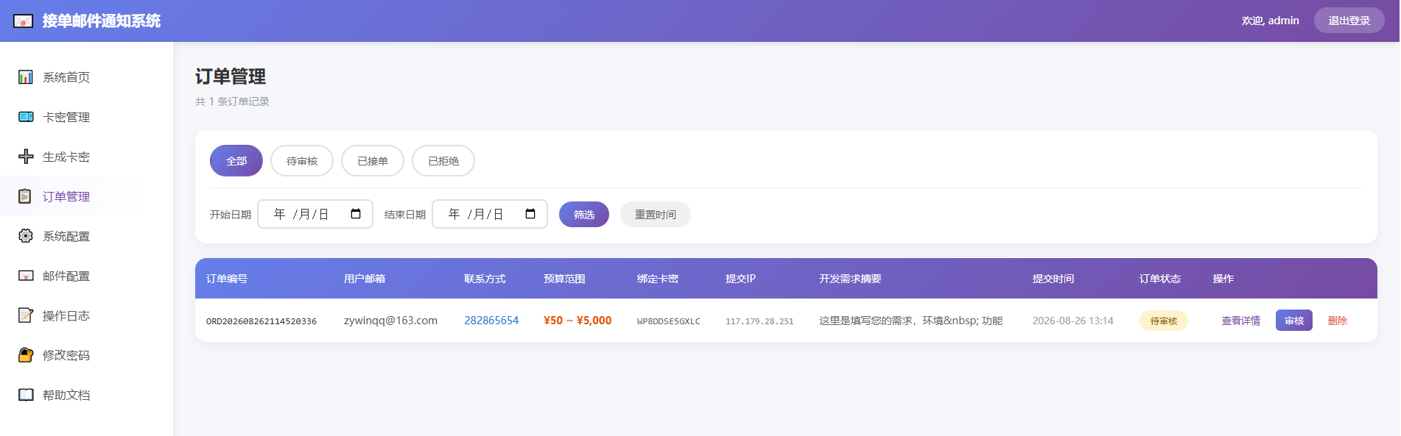The height and width of the screenshot is (436, 1401).
Task: Click submit time 2026-08-26 13:14
Action: 1073,321
